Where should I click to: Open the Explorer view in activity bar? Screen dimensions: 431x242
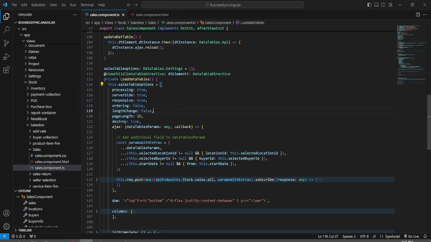pos(6,16)
